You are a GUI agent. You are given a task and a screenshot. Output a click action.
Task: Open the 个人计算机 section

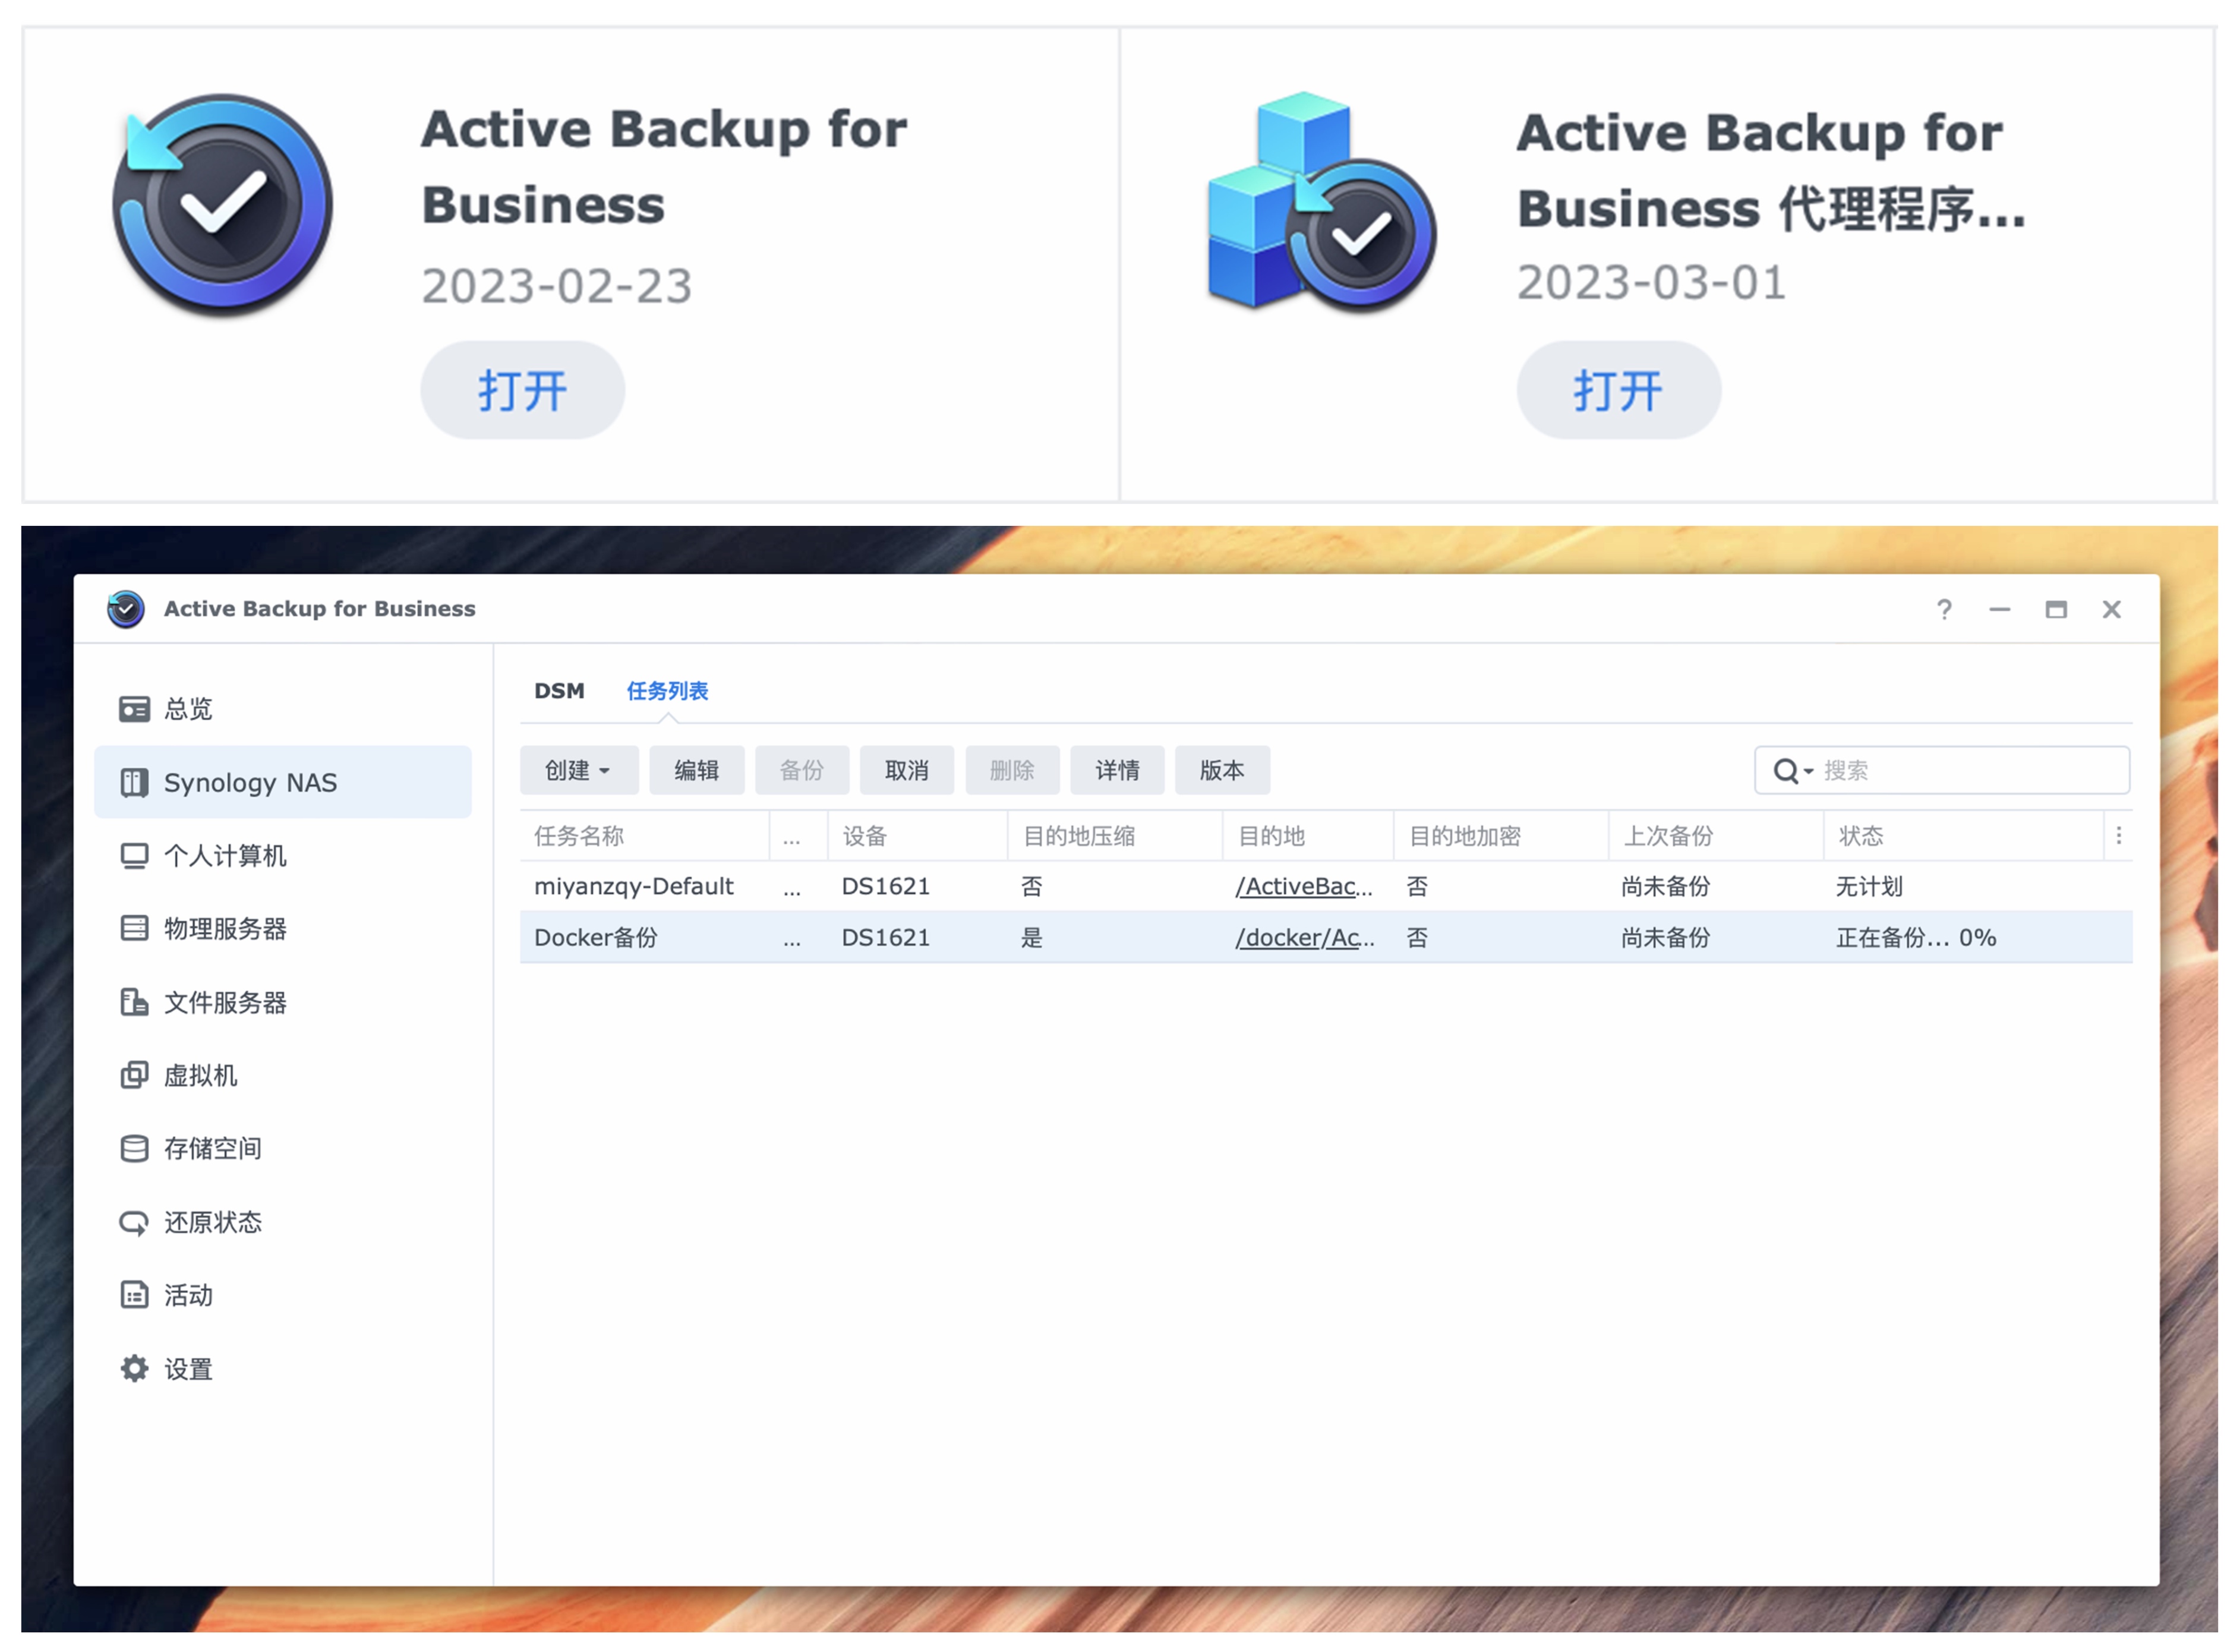(x=225, y=856)
